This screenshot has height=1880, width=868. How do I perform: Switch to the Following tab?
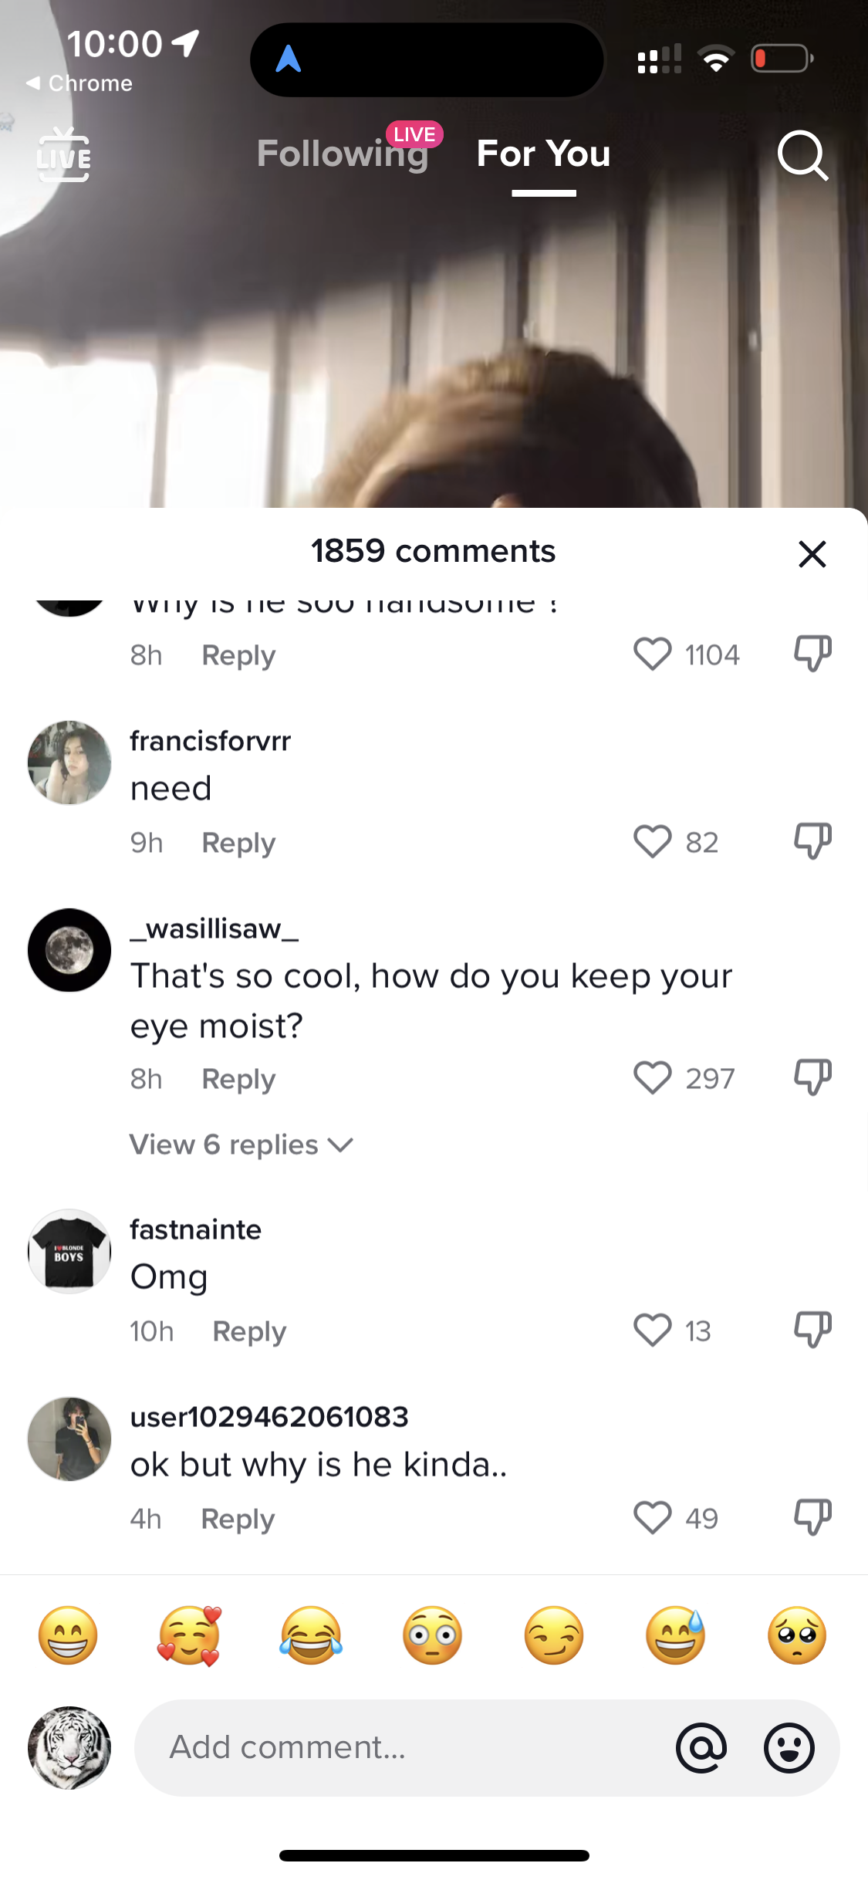coord(343,154)
